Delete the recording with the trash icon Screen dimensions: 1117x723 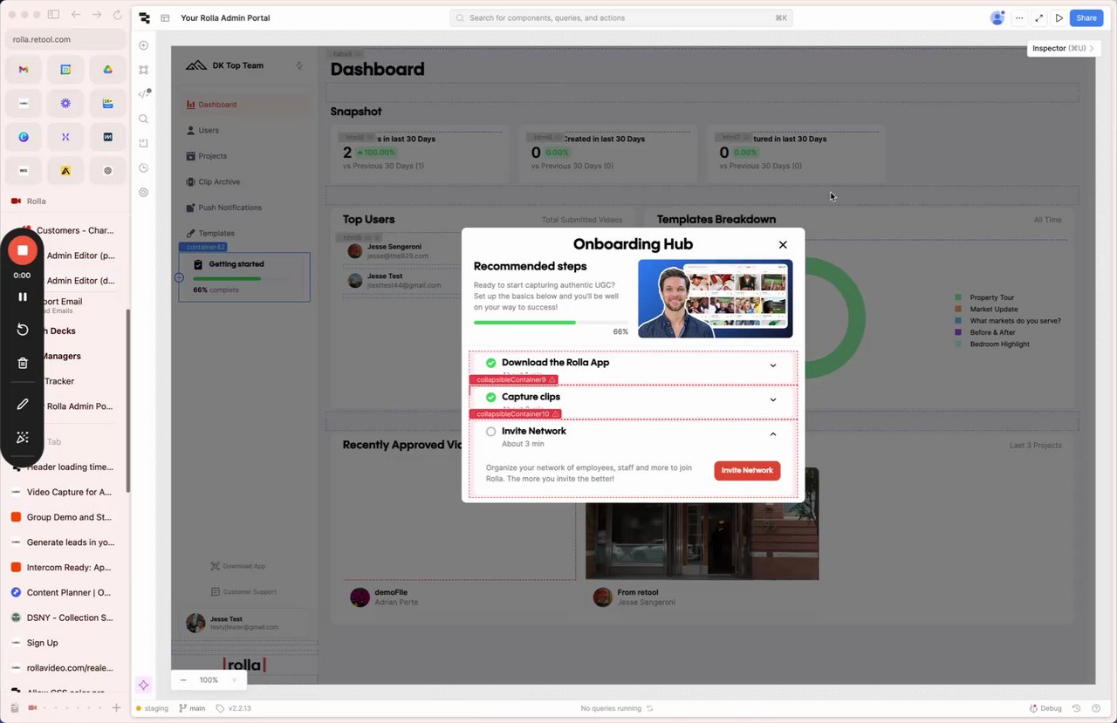click(23, 363)
